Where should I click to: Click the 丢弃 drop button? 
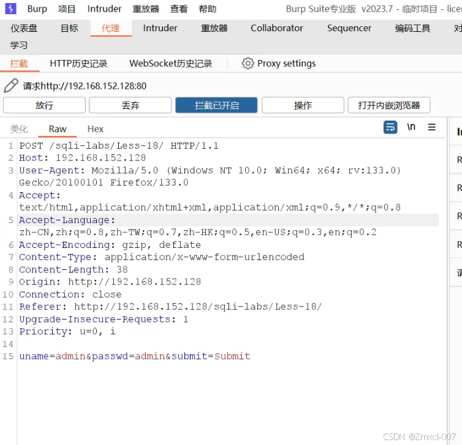tap(131, 105)
